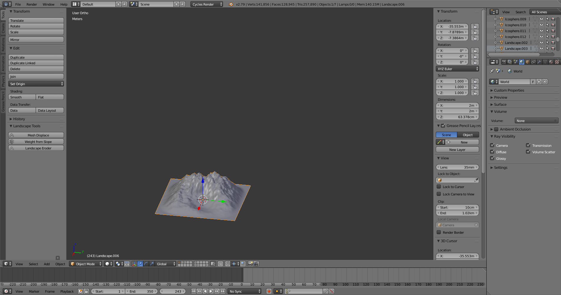Switch to the Physics tab in tool shelf

click(x=3, y=81)
